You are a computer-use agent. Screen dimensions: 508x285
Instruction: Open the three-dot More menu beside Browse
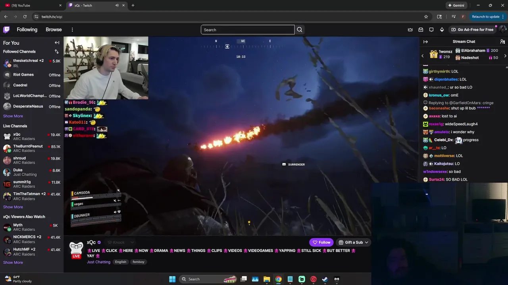pyautogui.click(x=72, y=30)
